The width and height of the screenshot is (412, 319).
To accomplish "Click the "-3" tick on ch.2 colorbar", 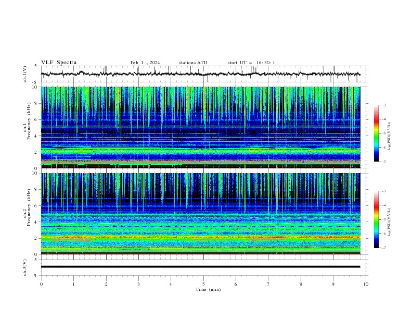I will (x=384, y=191).
